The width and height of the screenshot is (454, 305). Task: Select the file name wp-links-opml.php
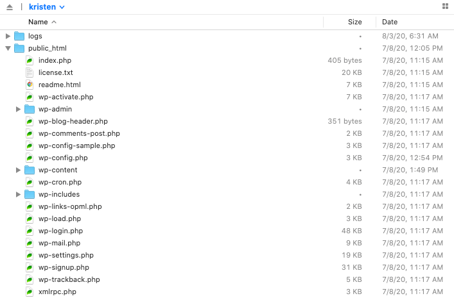point(70,206)
